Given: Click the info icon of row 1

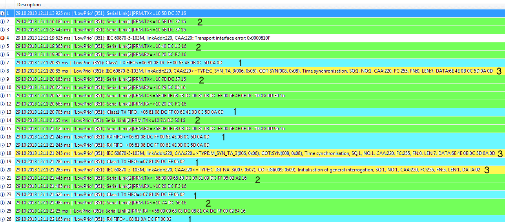Looking at the screenshot, I should pos(3,13).
